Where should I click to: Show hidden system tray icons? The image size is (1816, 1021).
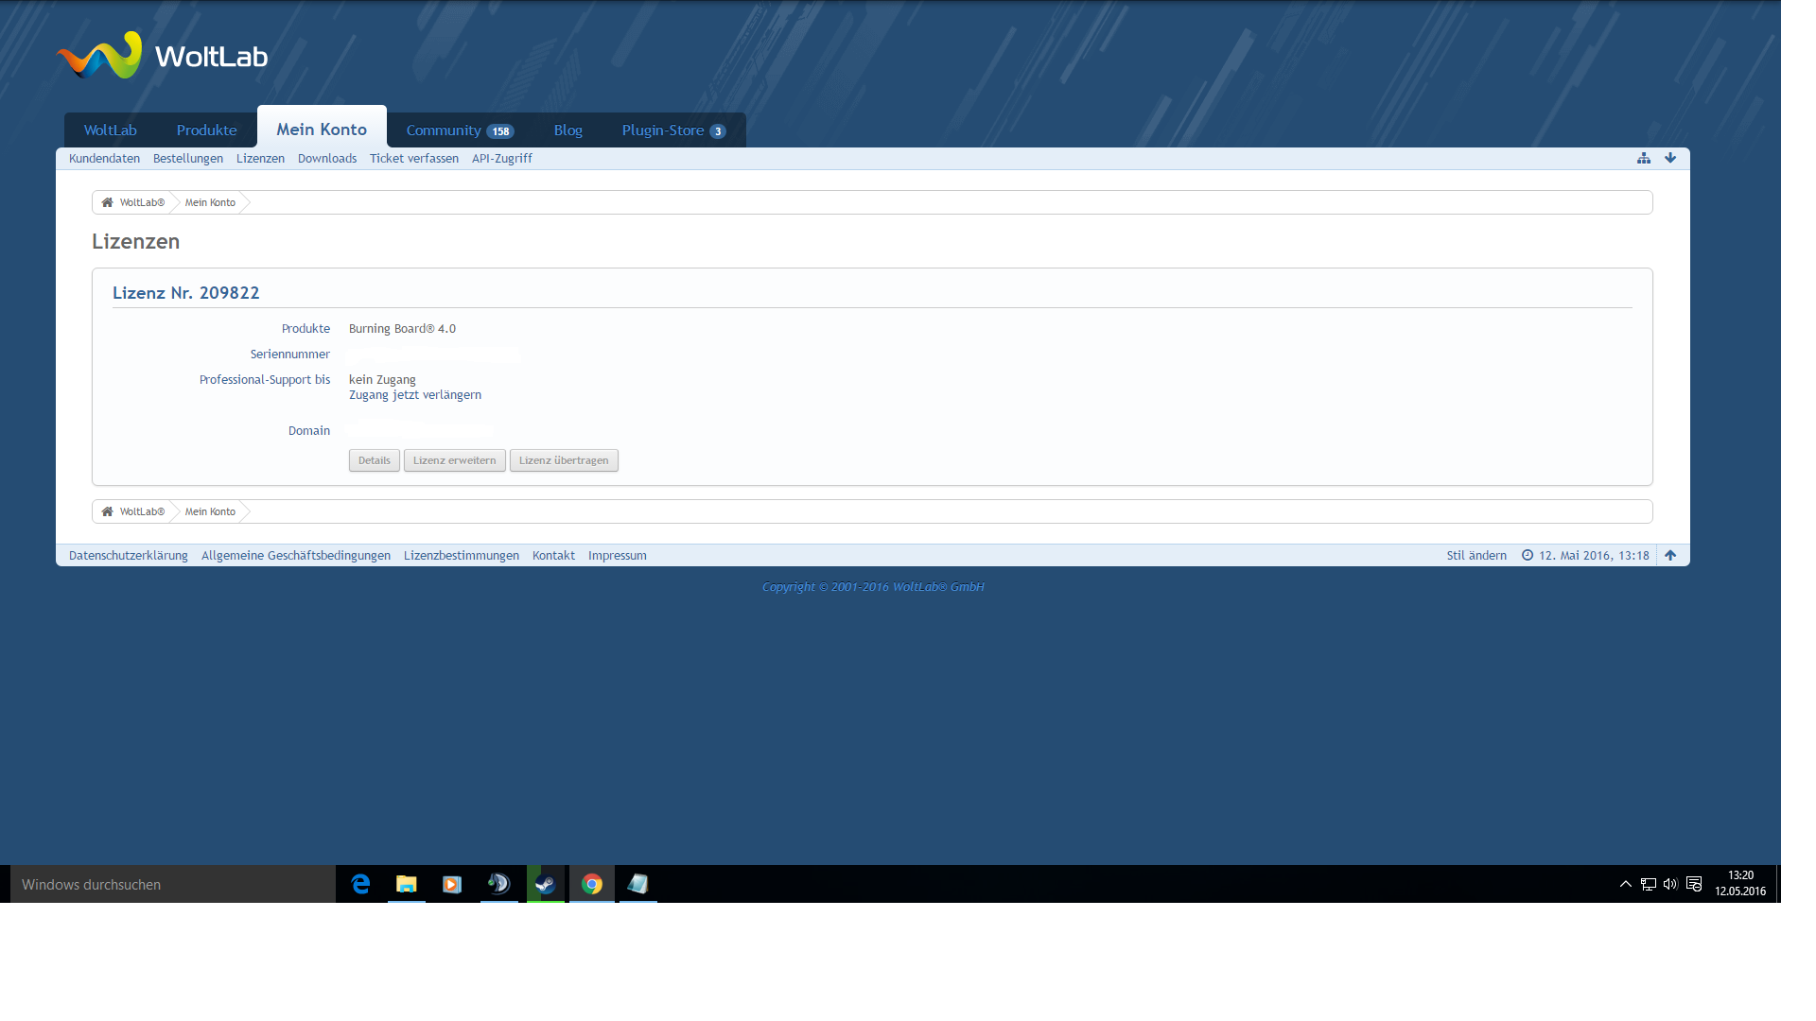tap(1626, 884)
